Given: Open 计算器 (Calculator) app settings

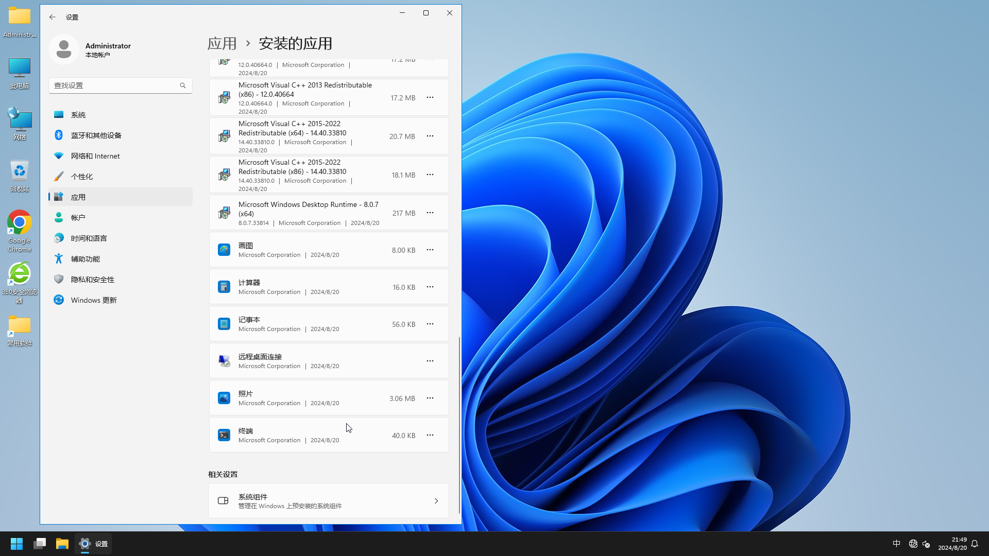Looking at the screenshot, I should pyautogui.click(x=429, y=286).
